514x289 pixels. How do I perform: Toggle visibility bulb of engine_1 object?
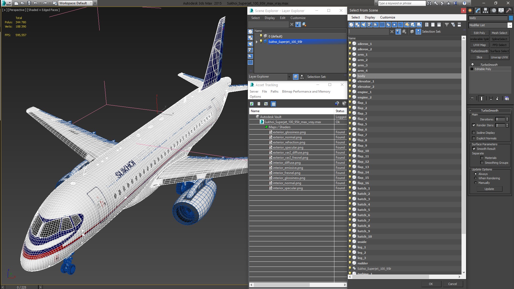[x=350, y=92]
